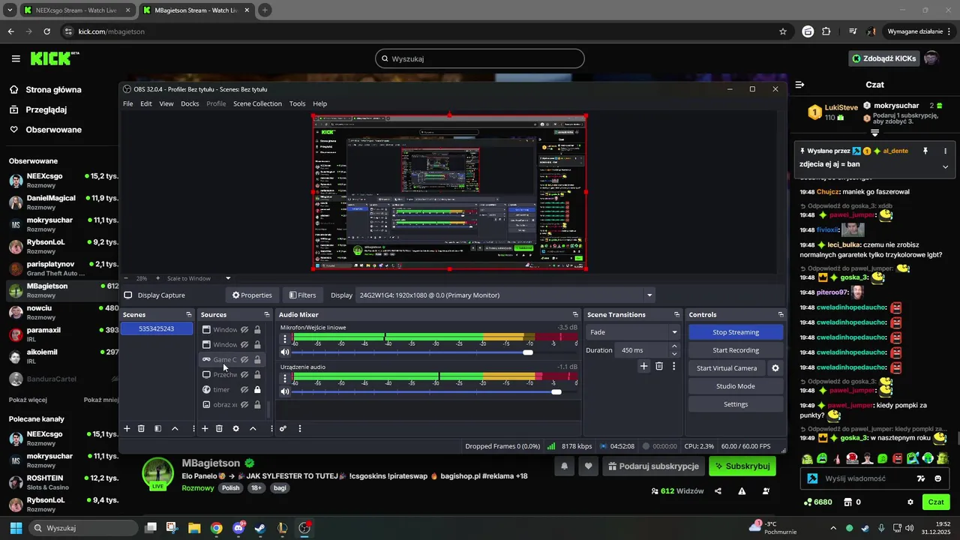
Task: Mute the Mikrofon/Wejście liniowe speaker icon
Action: [285, 352]
